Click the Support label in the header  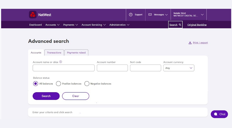[x=138, y=15]
